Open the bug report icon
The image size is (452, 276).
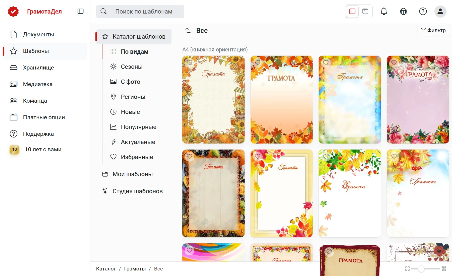403,12
